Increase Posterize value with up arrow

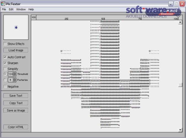[15, 79]
